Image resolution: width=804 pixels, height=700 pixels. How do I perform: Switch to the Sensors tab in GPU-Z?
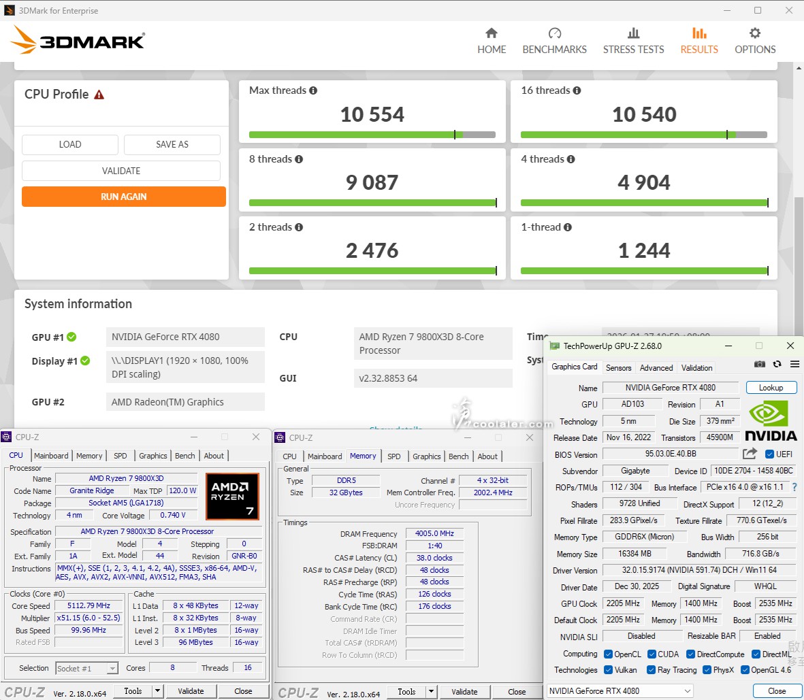[618, 368]
